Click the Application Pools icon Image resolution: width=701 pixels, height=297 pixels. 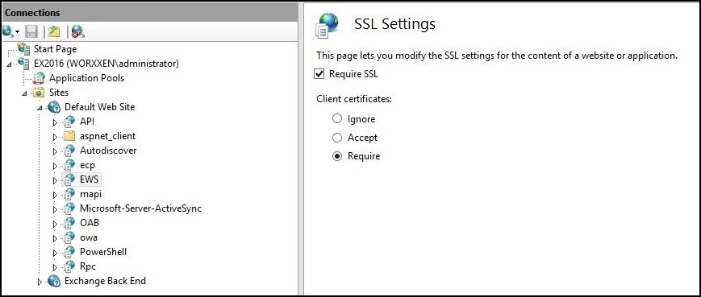tap(40, 78)
